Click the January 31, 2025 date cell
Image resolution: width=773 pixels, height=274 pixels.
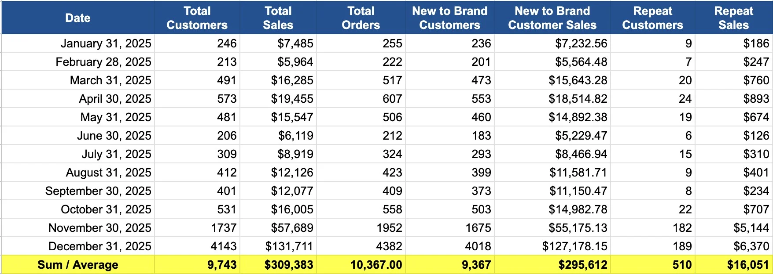point(106,43)
